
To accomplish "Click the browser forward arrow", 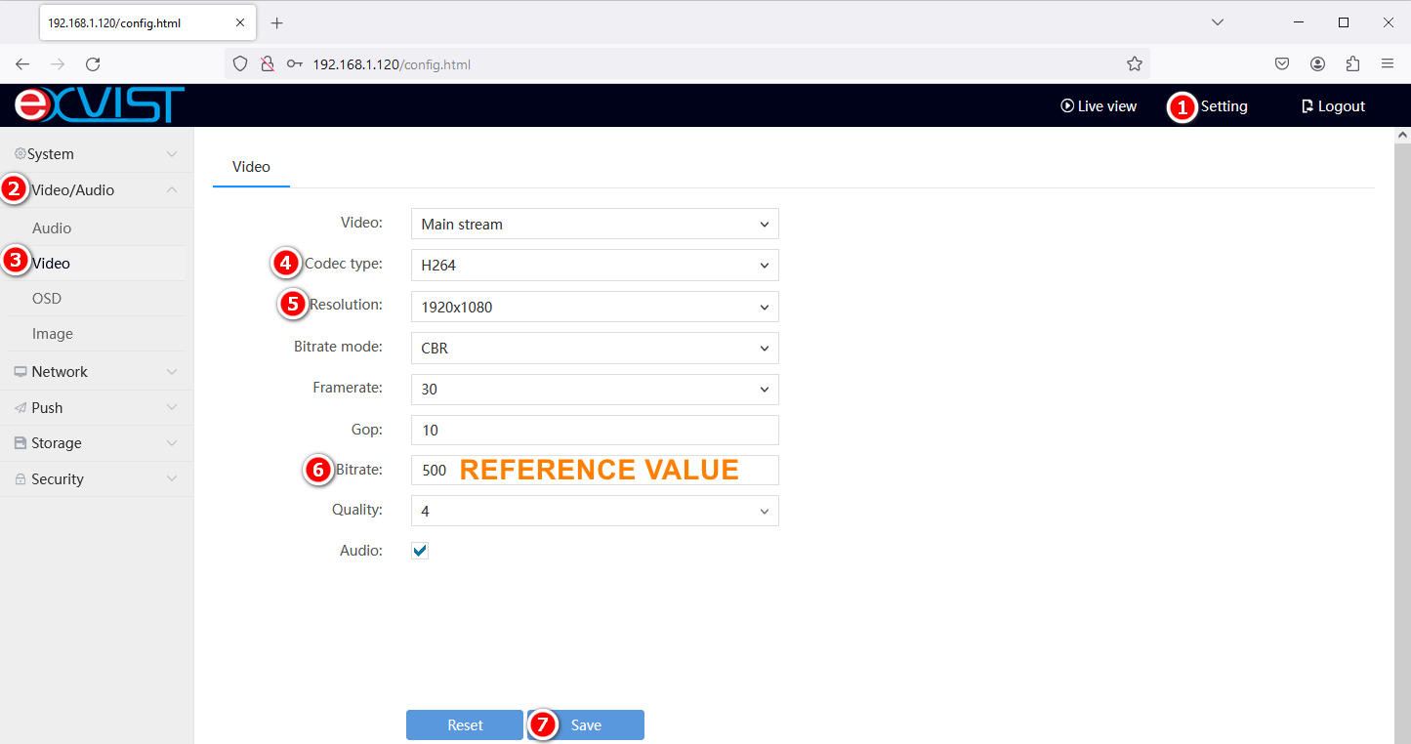I will [x=58, y=64].
